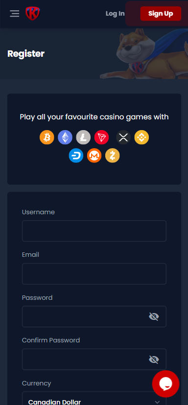Select the Ethereum coin icon

pyautogui.click(x=65, y=137)
